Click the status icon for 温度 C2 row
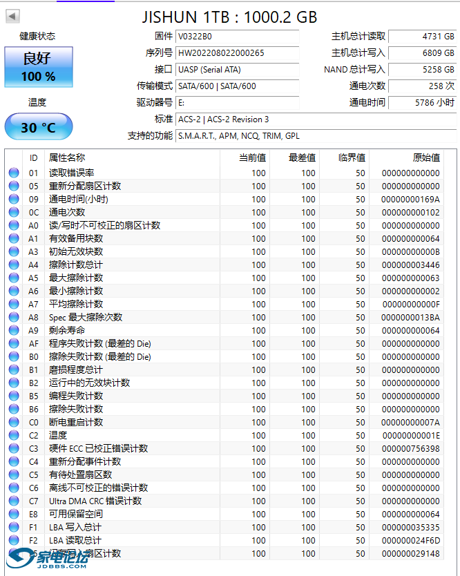Viewport: 460px width, 576px height. pos(14,435)
